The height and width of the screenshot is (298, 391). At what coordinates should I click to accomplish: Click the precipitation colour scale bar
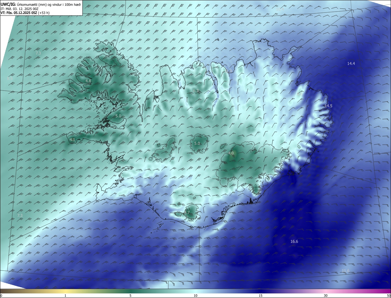[195, 291]
